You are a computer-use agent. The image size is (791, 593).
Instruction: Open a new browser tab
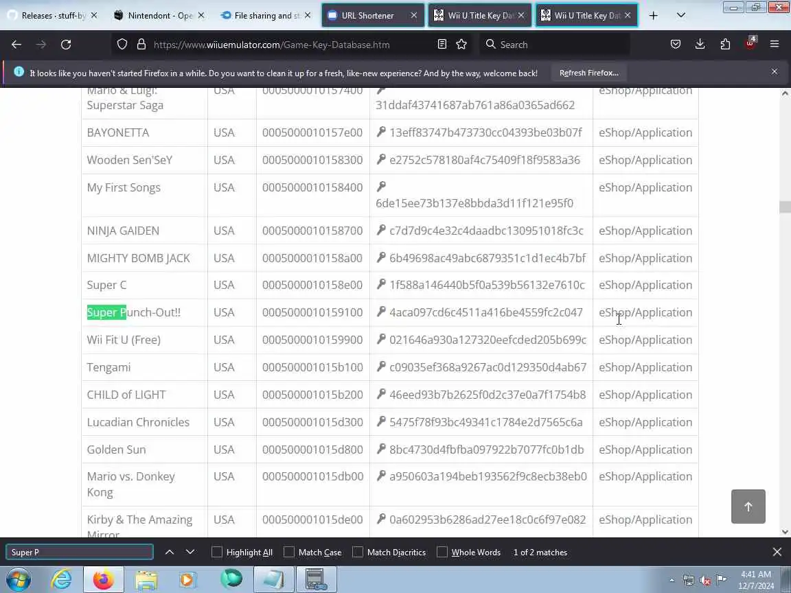click(653, 16)
